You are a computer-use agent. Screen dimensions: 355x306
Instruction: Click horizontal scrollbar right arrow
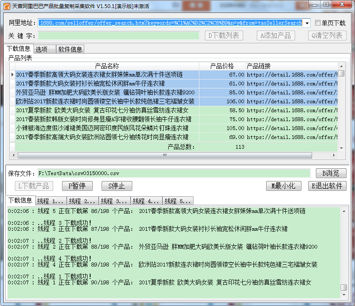click(x=334, y=155)
